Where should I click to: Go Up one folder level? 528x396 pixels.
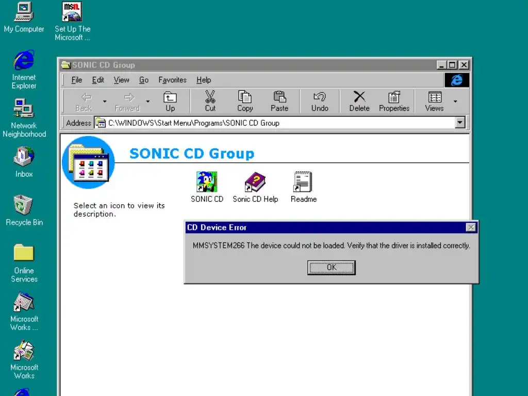click(170, 102)
